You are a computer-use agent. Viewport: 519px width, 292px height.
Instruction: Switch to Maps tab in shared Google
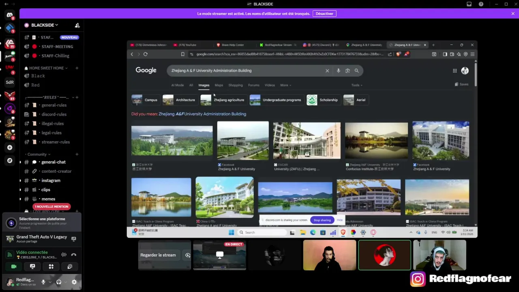point(219,85)
